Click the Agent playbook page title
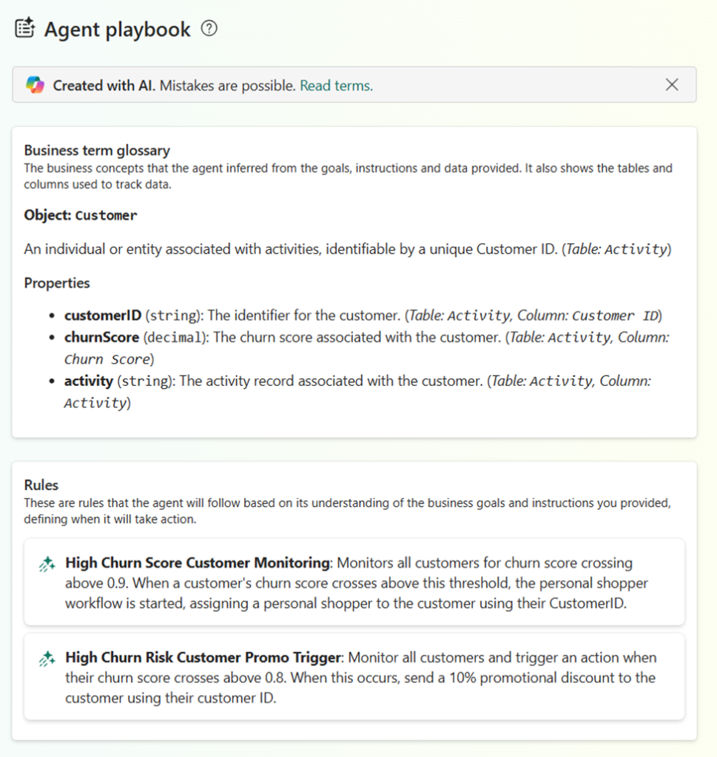The width and height of the screenshot is (717, 757). (x=117, y=28)
